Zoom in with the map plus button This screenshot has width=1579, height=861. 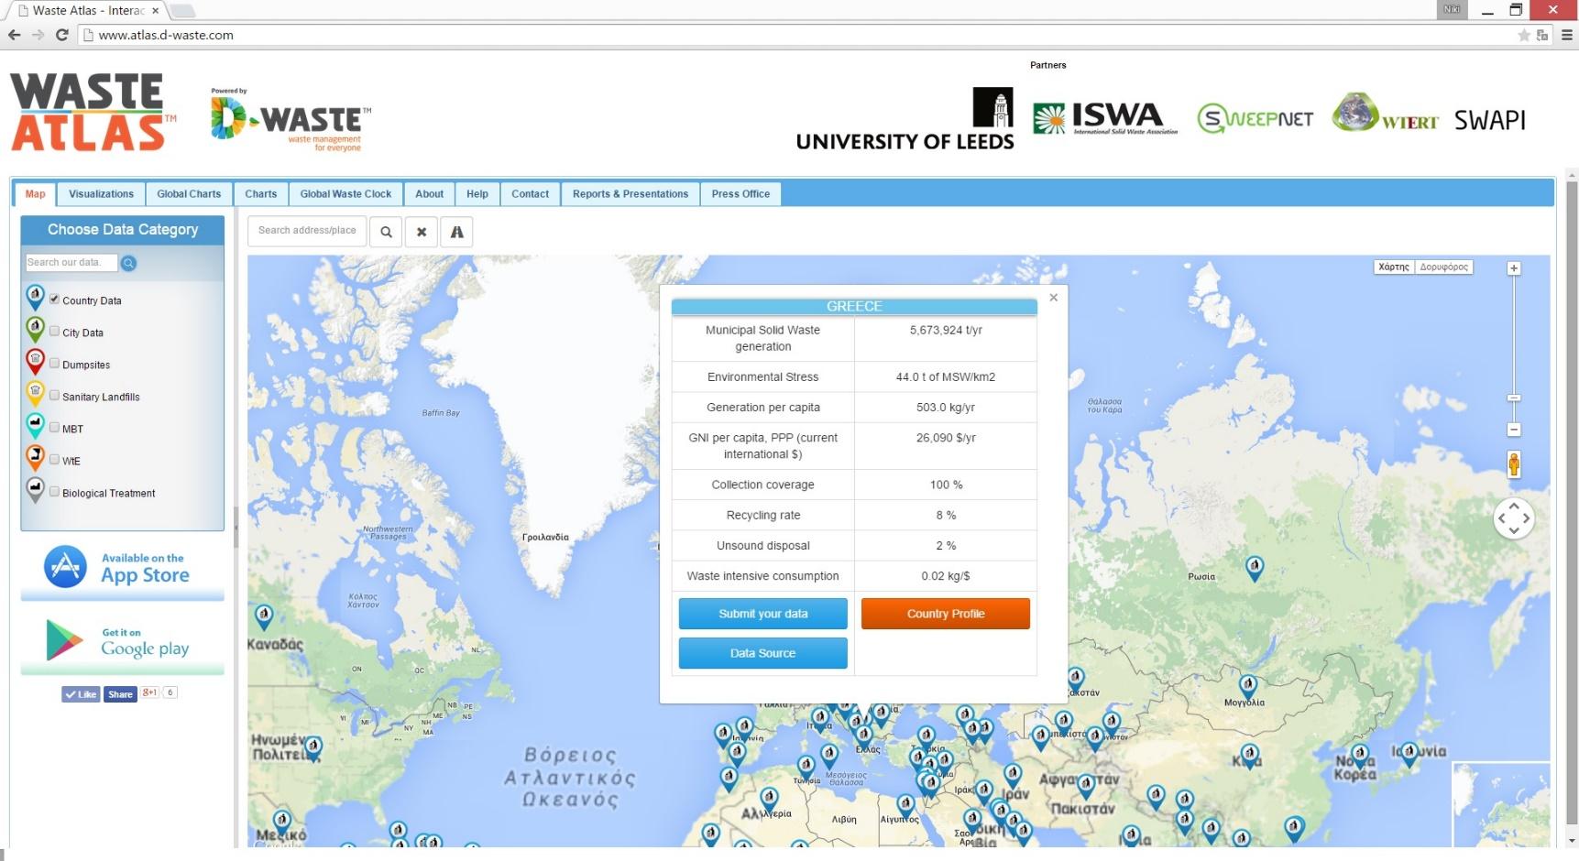(1514, 268)
